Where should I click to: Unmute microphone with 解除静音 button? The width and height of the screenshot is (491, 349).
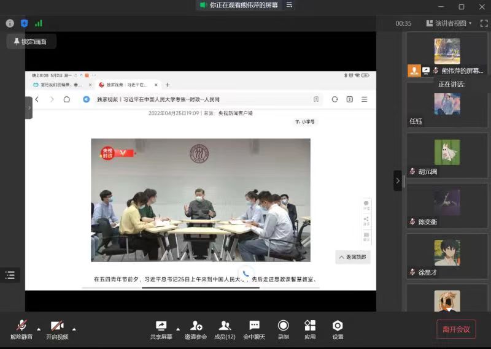coord(22,329)
